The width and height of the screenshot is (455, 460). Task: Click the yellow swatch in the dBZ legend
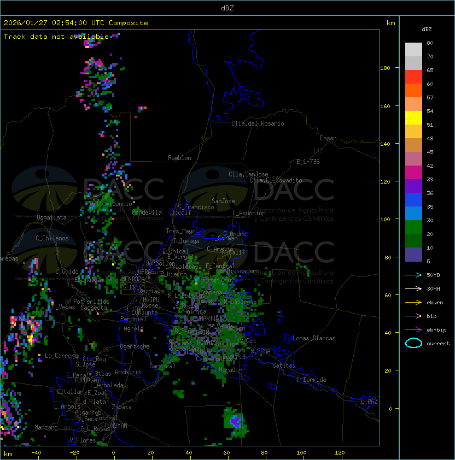tap(413, 117)
